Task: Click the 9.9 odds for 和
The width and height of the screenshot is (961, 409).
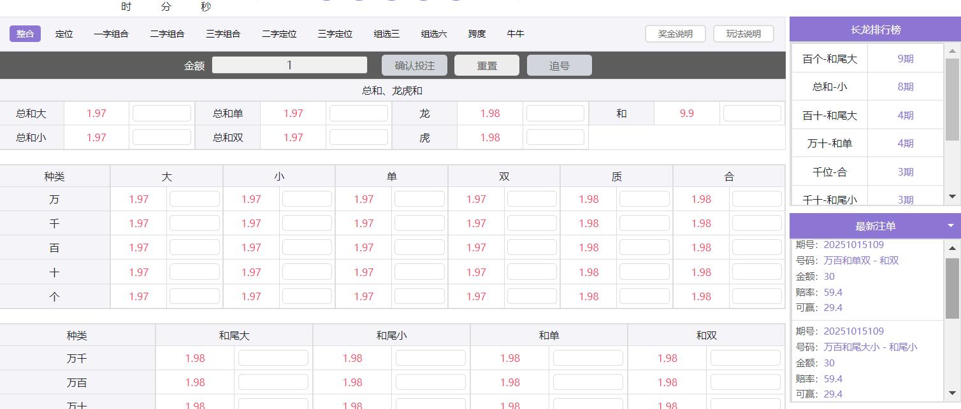Action: point(688,113)
